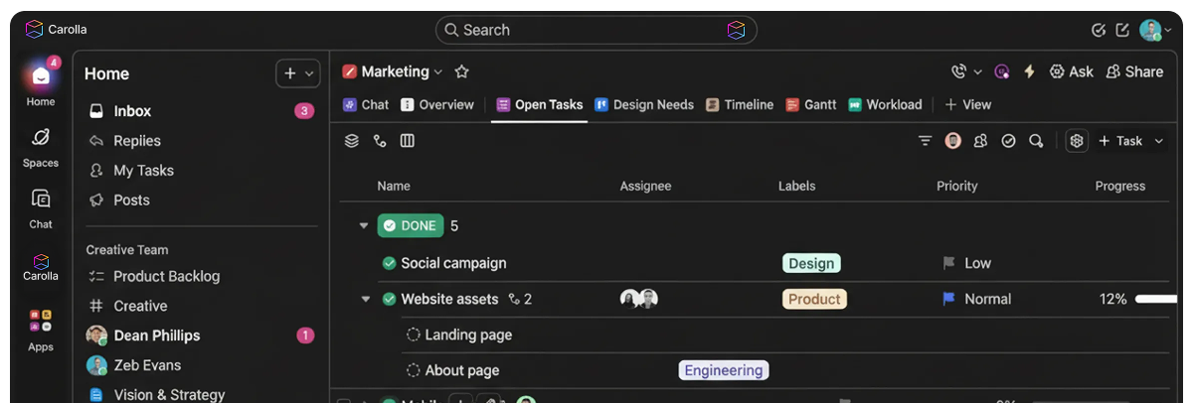
Task: Click the show-closed checkmark icon in toolbar
Action: point(1008,141)
